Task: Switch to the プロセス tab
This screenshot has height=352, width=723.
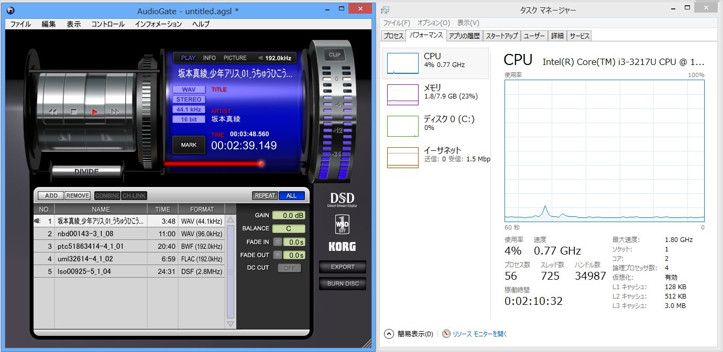Action: coord(393,36)
